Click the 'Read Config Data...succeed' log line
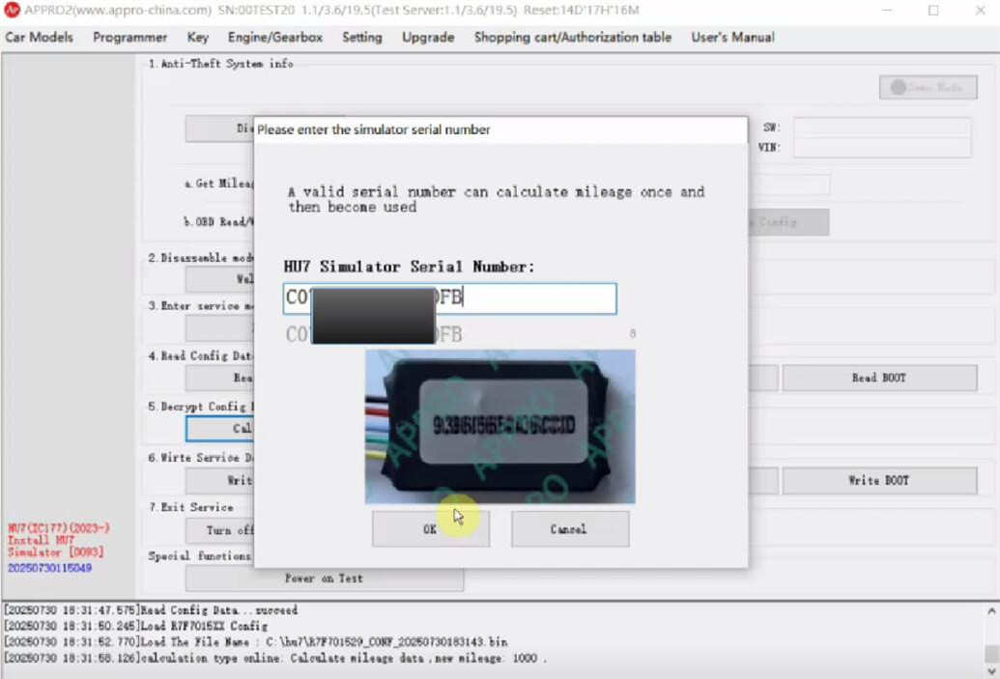This screenshot has width=1000, height=679. (x=151, y=610)
